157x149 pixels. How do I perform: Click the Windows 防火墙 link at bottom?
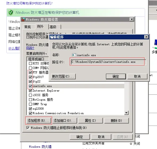tap(40, 147)
